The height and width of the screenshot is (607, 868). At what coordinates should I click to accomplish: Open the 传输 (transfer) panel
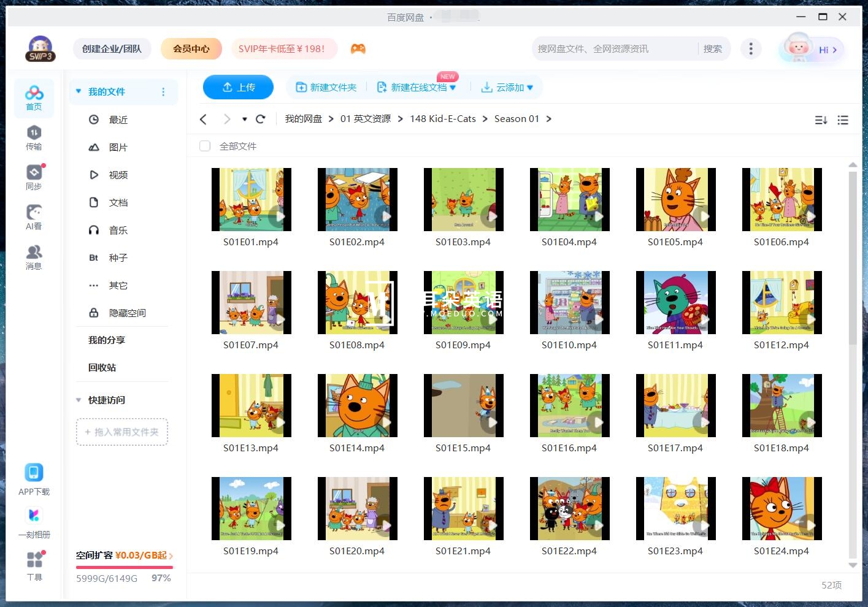34,137
